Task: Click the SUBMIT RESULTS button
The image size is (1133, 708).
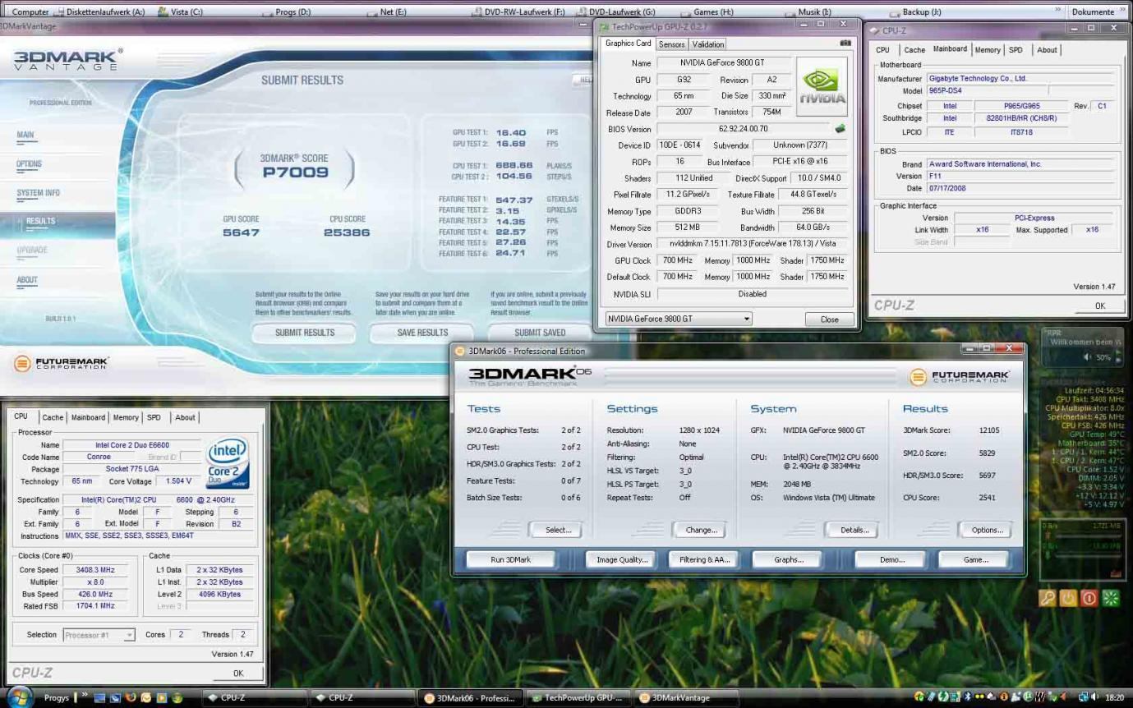Action: tap(304, 333)
